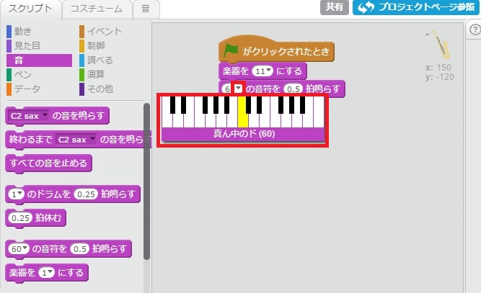
Task: Click the last white key on piano
Action: [319, 112]
